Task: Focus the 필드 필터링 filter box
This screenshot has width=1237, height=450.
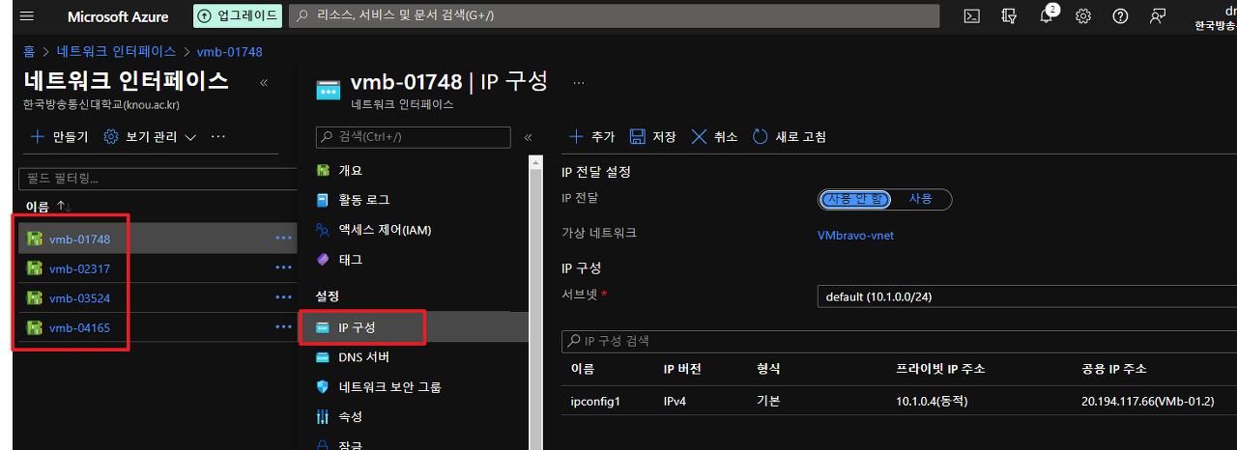Action: (158, 179)
